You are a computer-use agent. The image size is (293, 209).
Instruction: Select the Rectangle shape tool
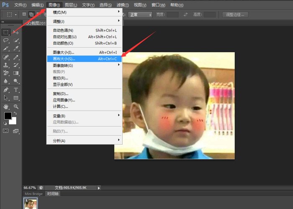(x=16, y=98)
